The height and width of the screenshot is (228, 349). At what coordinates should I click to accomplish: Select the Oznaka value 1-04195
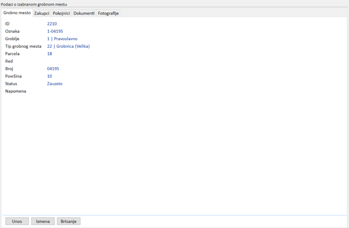55,31
